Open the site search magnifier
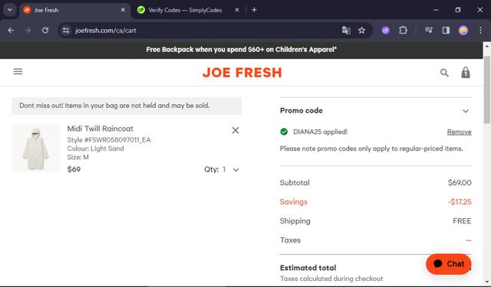 [x=444, y=73]
